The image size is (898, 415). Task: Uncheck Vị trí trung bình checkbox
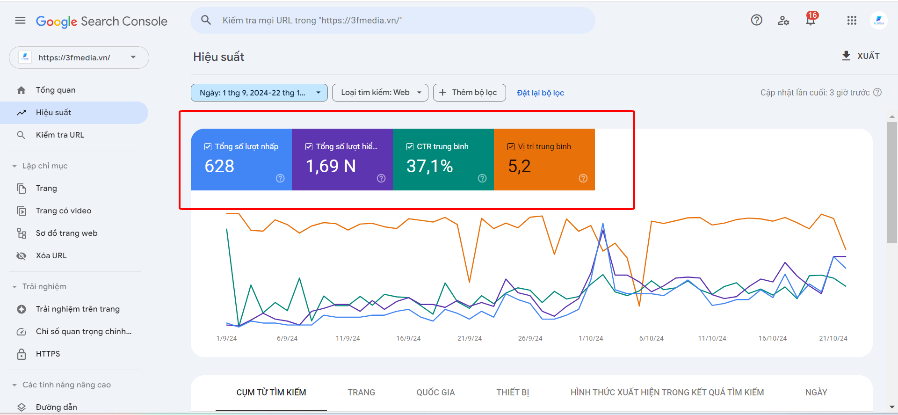(511, 147)
